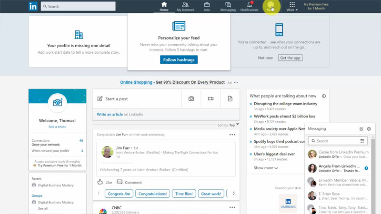This screenshot has height=214, width=381.
Task: Compose new message with pencil icon
Action: point(361,129)
